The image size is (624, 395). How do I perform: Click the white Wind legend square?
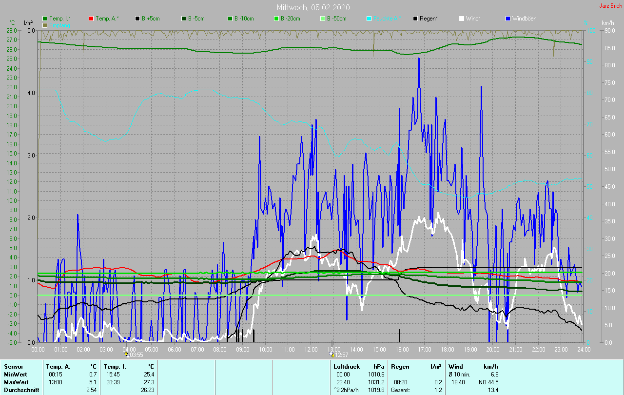462,19
